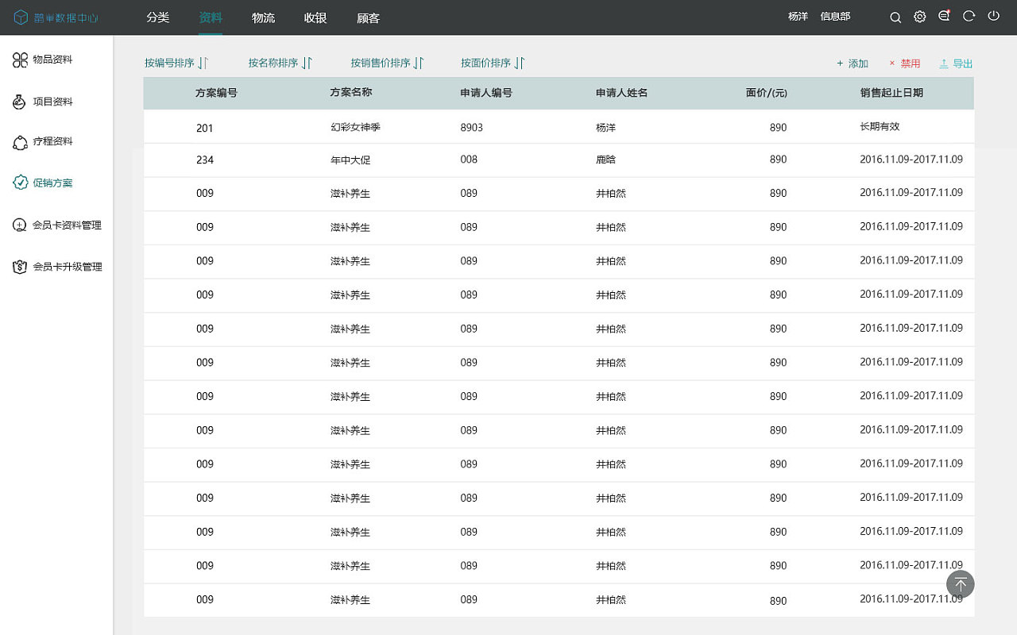The width and height of the screenshot is (1017, 635).
Task: Click the cube logo in header
Action: tap(21, 17)
